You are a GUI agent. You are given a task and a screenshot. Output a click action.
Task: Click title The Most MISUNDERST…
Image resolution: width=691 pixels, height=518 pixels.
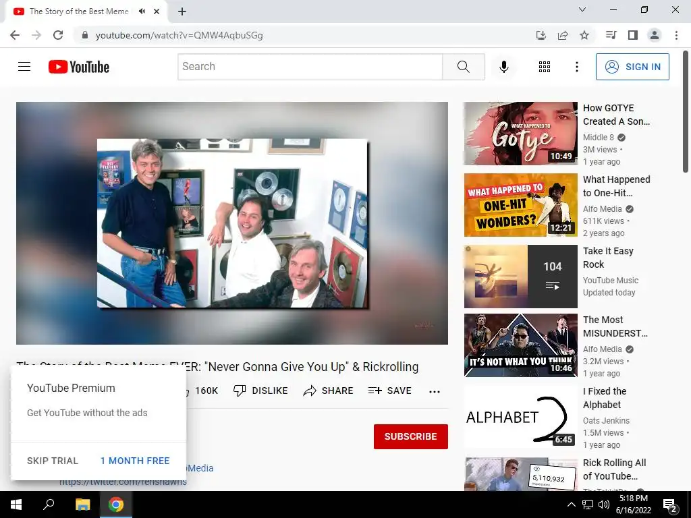[615, 326]
